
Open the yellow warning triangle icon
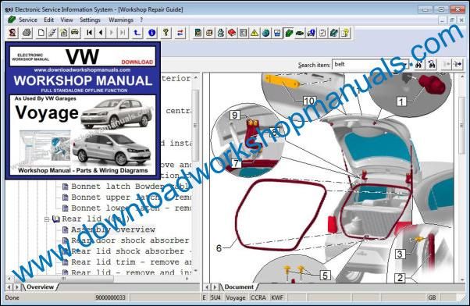255,33
